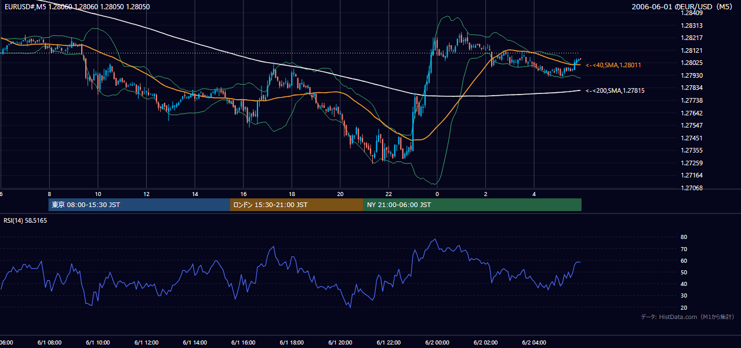
Task: Click the 40 SMA label 1.28011
Action: pyautogui.click(x=613, y=66)
